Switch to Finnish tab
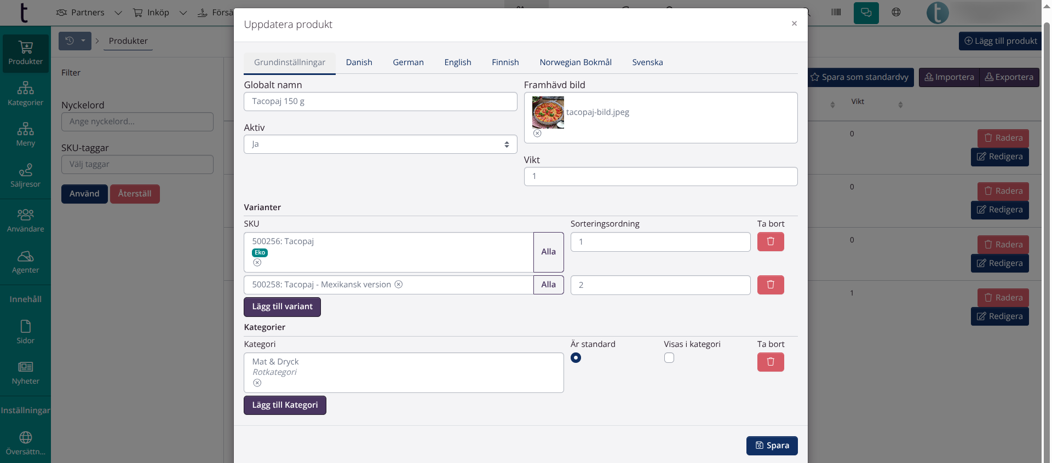 point(505,62)
